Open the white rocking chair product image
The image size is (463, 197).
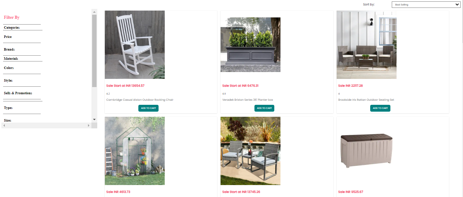click(x=135, y=45)
